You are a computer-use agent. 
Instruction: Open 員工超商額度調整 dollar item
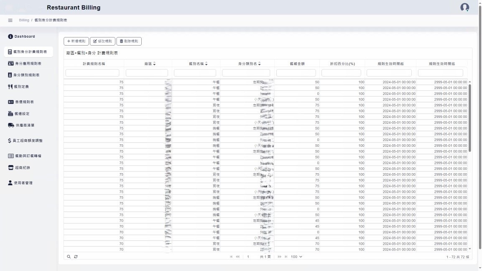coord(28,141)
